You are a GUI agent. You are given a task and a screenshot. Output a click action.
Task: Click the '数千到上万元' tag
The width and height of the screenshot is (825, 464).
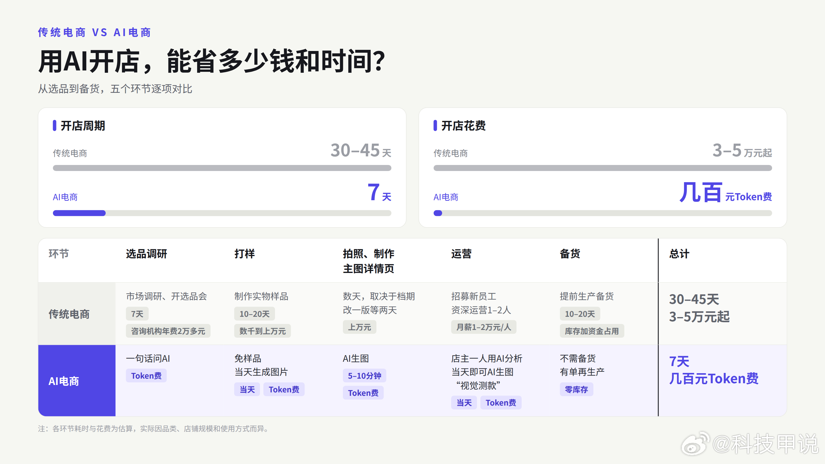262,331
